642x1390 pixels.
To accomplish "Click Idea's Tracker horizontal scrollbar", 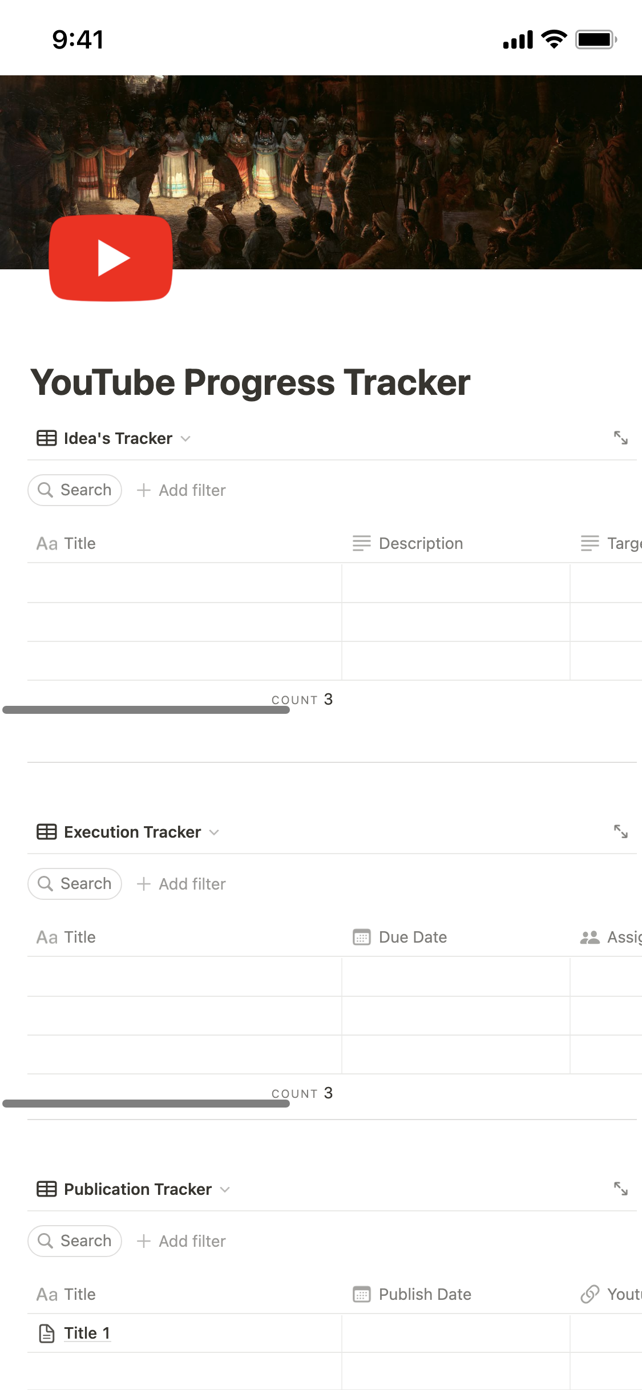I will pyautogui.click(x=146, y=710).
